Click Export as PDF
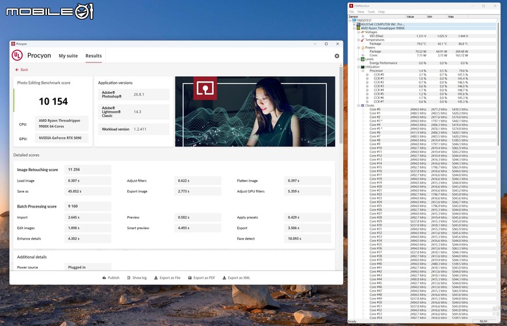 (201, 278)
